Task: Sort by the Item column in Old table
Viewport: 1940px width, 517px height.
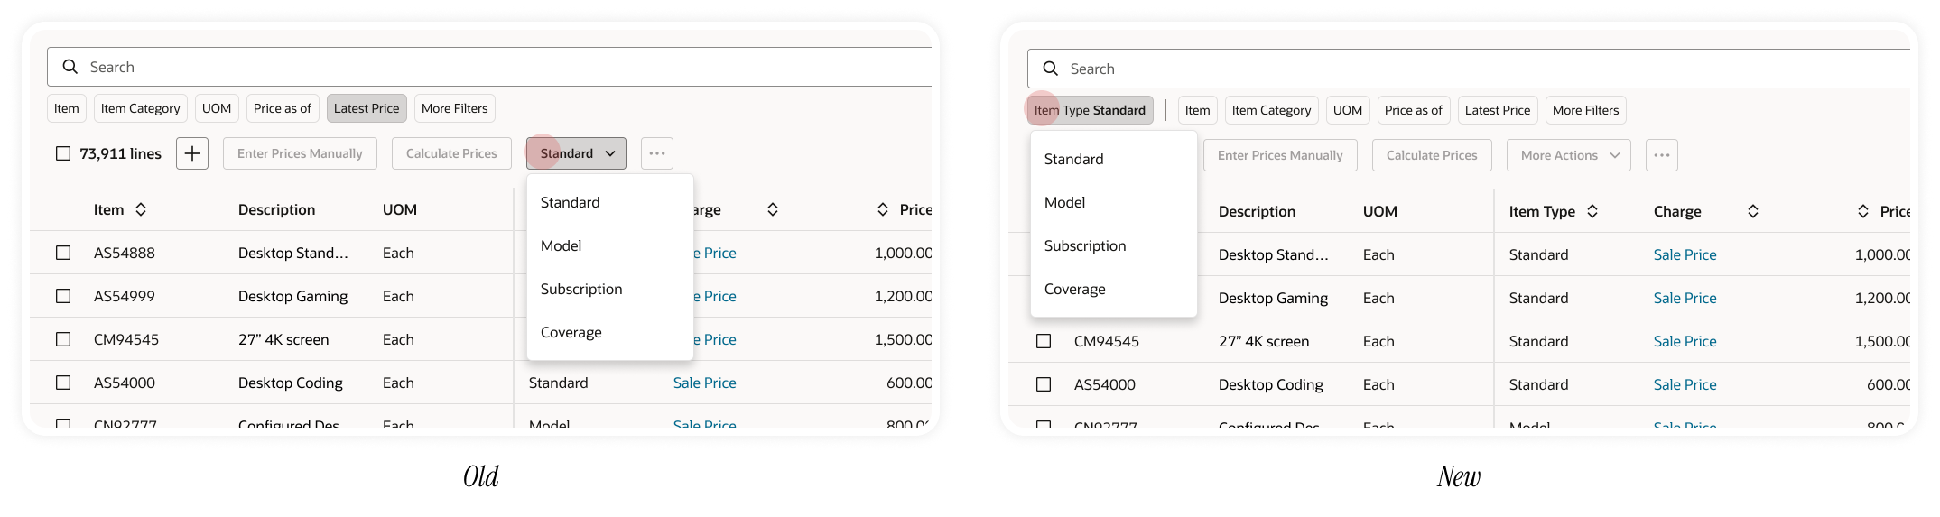Action: click(x=141, y=209)
